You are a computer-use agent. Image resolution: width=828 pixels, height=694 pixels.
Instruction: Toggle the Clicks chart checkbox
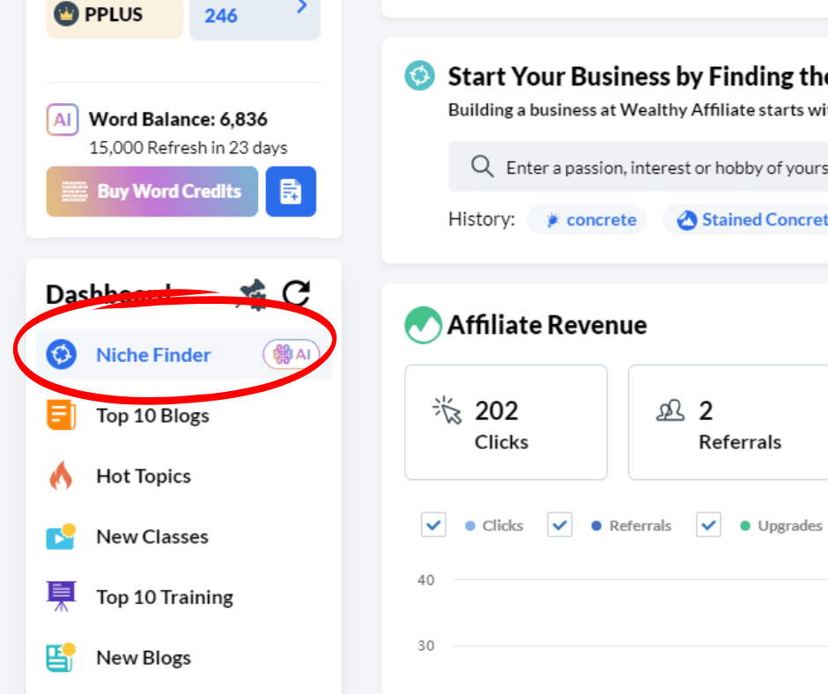click(433, 525)
